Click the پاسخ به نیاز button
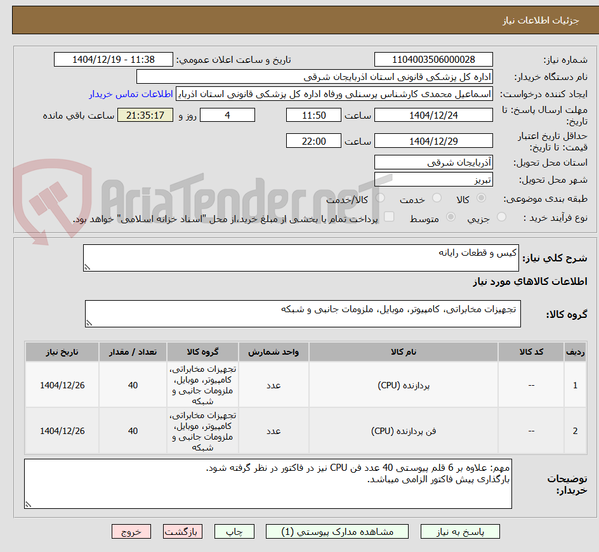 pos(460,531)
